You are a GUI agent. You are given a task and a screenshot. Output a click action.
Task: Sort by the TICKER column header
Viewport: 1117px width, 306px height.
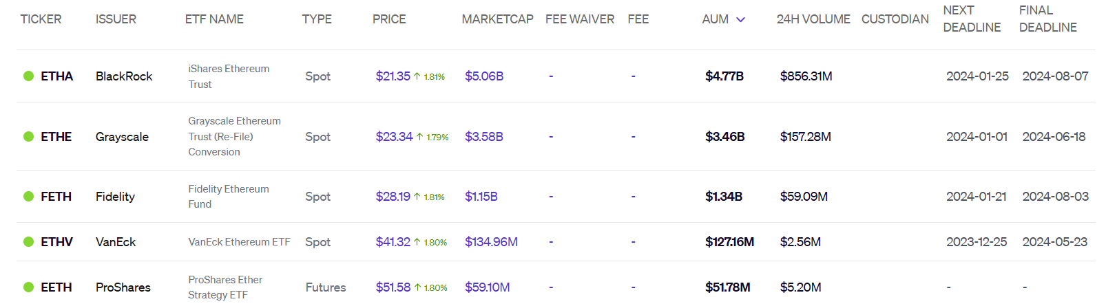coord(41,19)
